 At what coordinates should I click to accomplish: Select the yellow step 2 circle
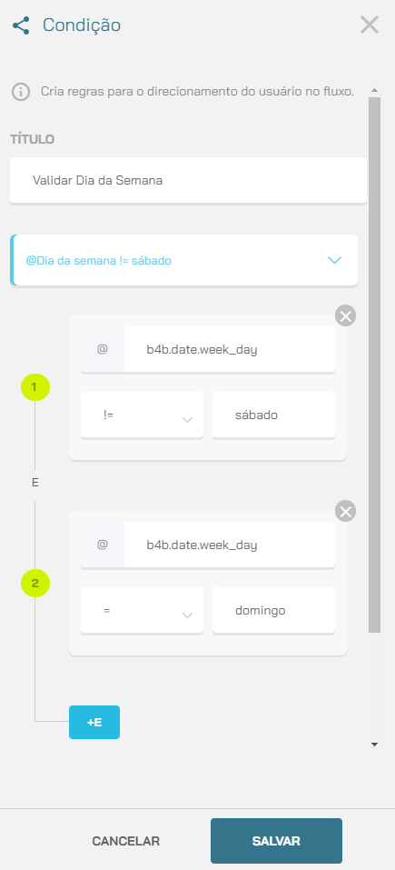tap(35, 583)
